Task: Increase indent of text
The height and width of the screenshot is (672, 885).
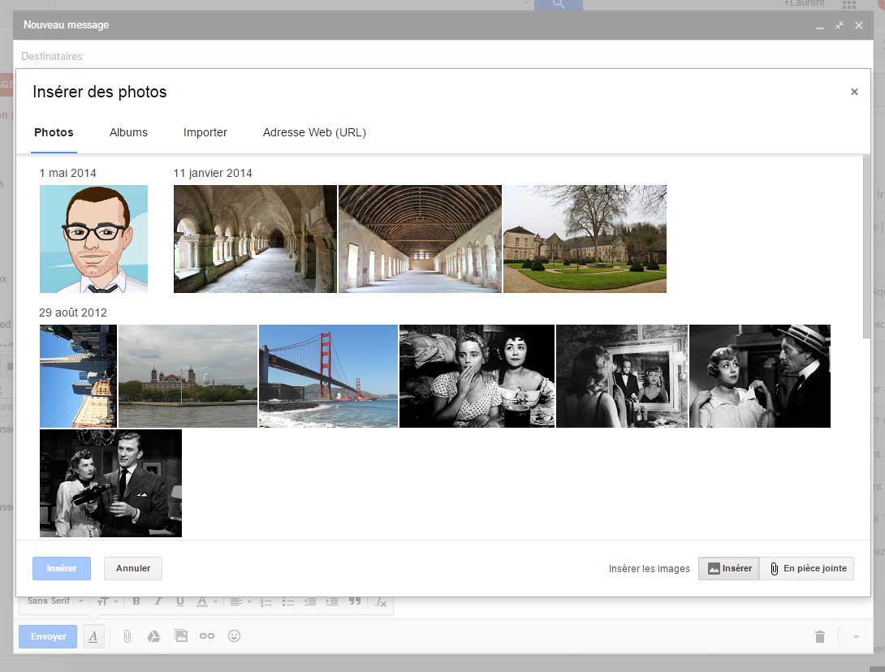Action: pyautogui.click(x=332, y=602)
